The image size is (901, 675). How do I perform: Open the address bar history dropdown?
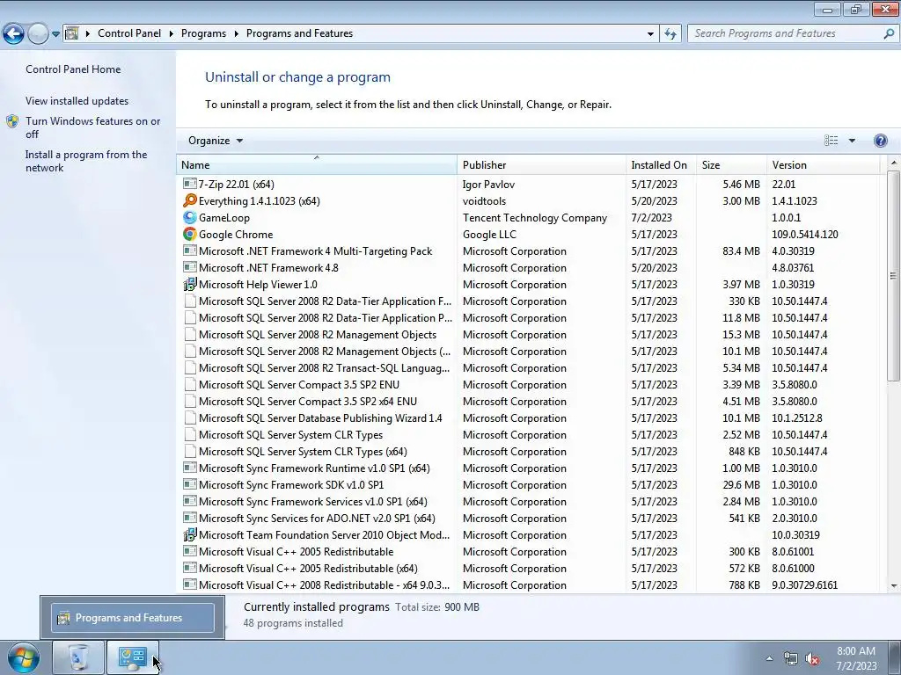tap(650, 34)
